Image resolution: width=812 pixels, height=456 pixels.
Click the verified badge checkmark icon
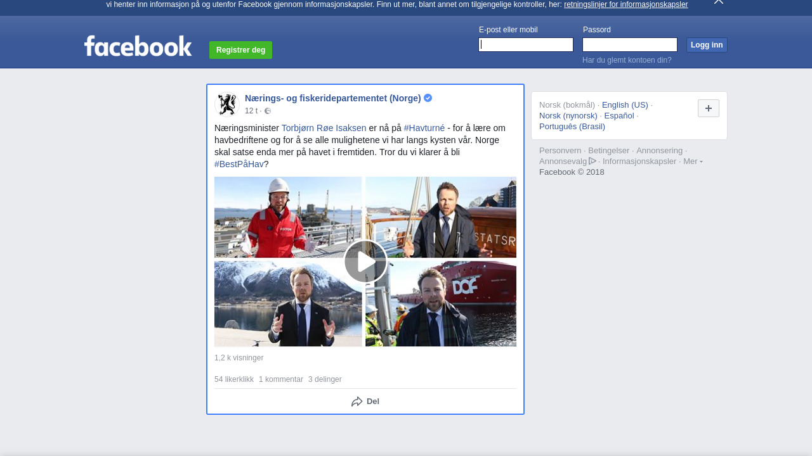[x=428, y=98]
